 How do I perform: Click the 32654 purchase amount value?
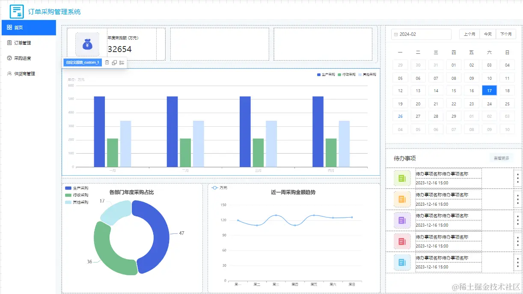click(119, 49)
